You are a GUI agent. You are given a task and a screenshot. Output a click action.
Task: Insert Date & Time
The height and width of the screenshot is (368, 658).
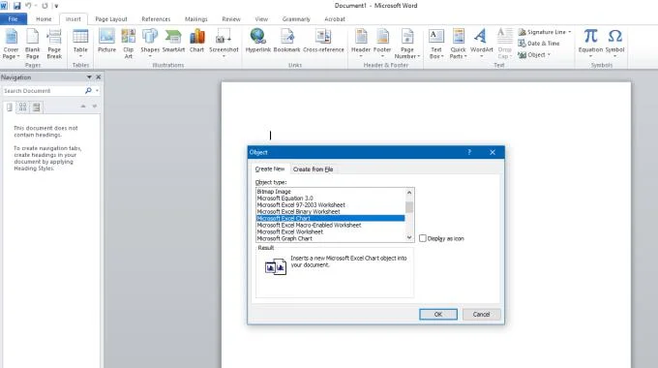[x=539, y=44]
